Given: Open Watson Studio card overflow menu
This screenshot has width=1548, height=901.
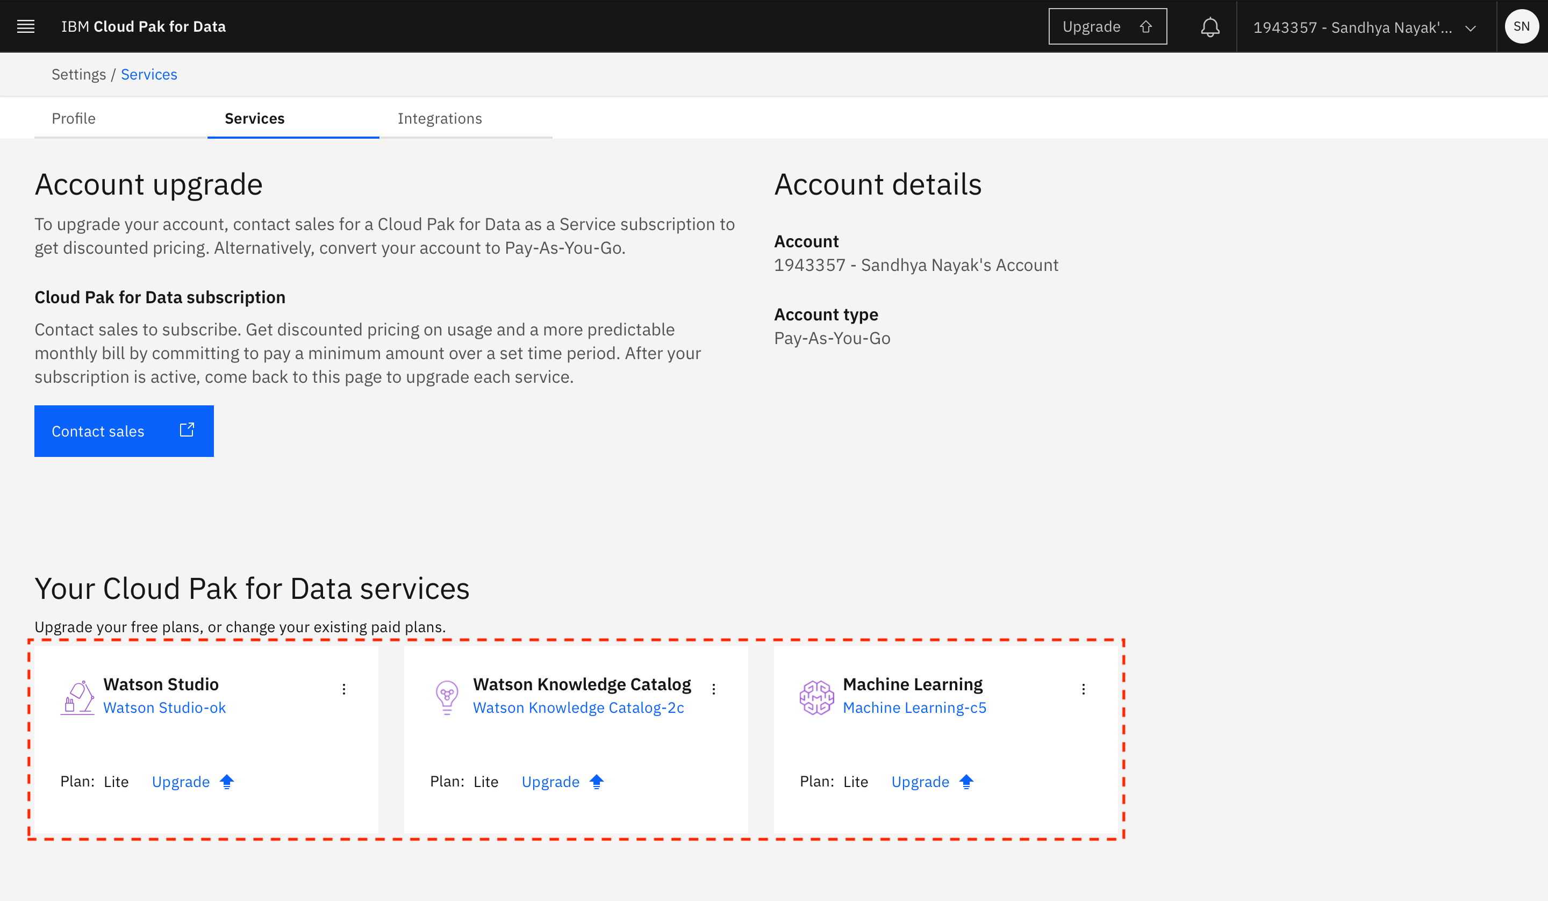Looking at the screenshot, I should pyautogui.click(x=344, y=689).
